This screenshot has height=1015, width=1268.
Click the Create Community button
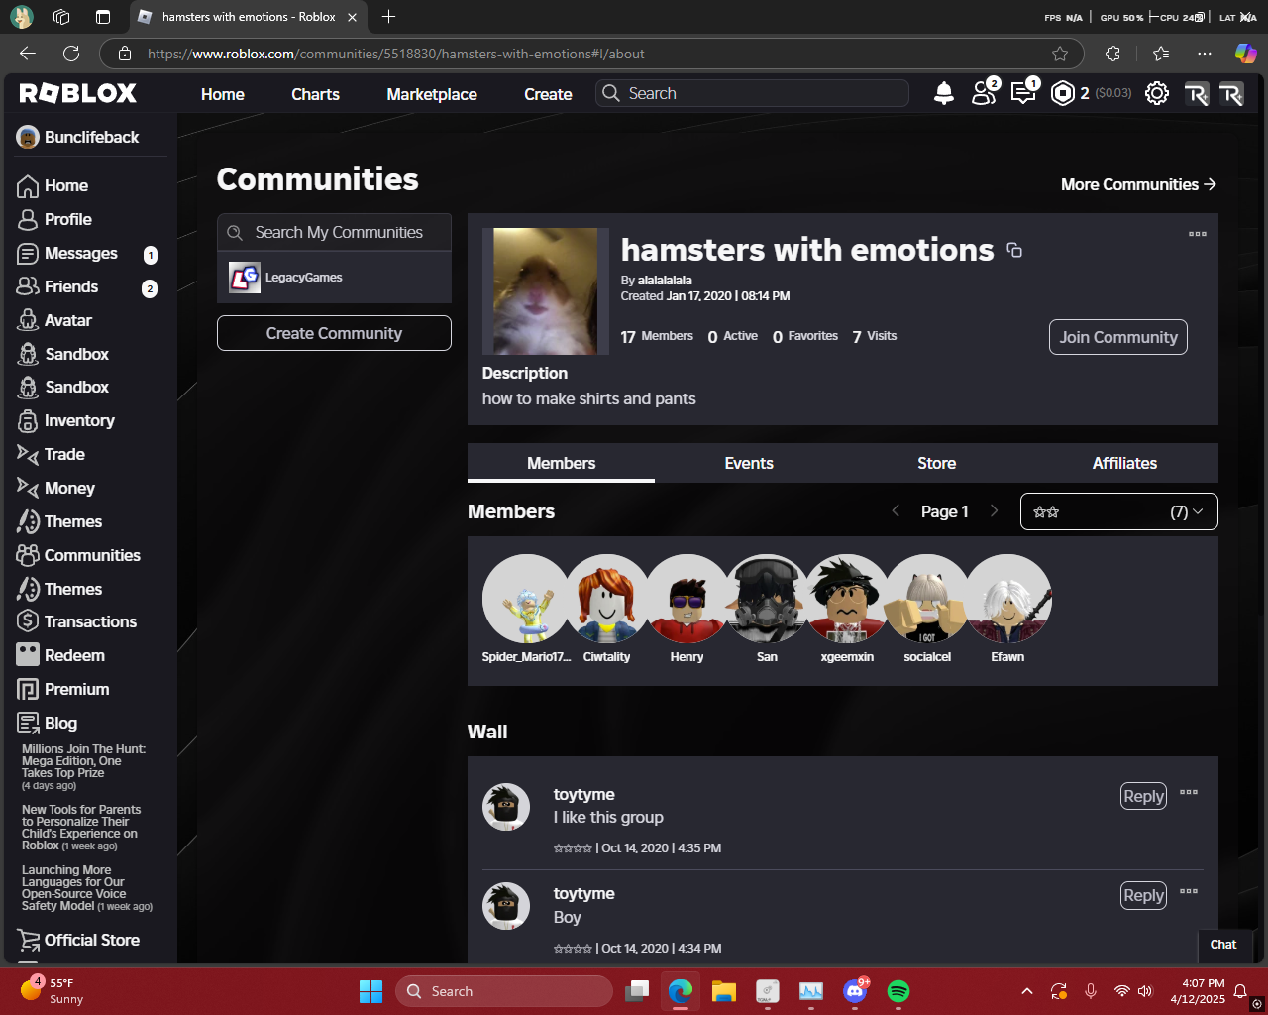tap(334, 333)
